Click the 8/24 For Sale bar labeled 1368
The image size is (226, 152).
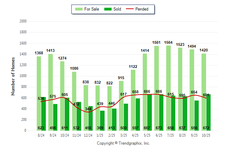click(38, 91)
